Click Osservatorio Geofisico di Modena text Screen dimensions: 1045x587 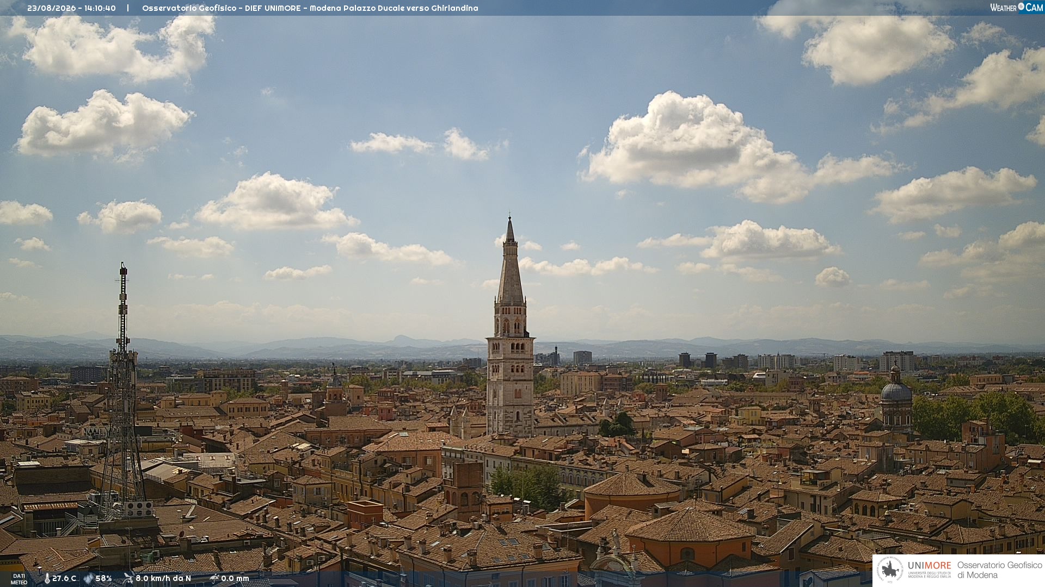point(999,570)
